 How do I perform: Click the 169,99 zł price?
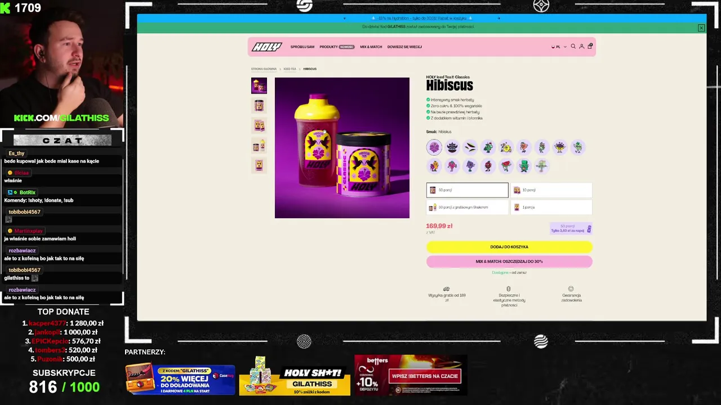439,226
